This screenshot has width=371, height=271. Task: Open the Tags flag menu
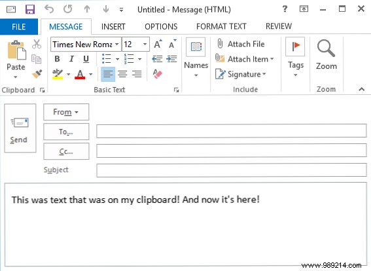point(295,58)
